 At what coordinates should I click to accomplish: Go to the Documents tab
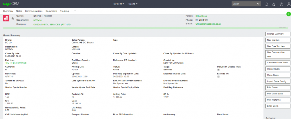click(51, 11)
